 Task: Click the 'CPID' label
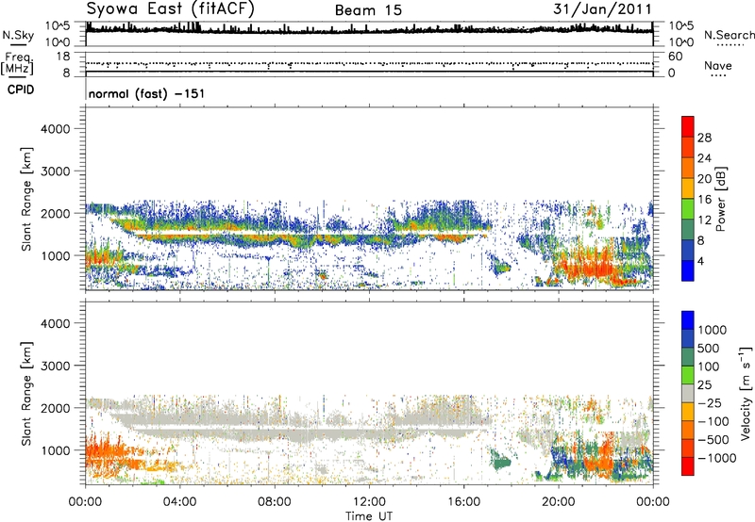(x=21, y=90)
